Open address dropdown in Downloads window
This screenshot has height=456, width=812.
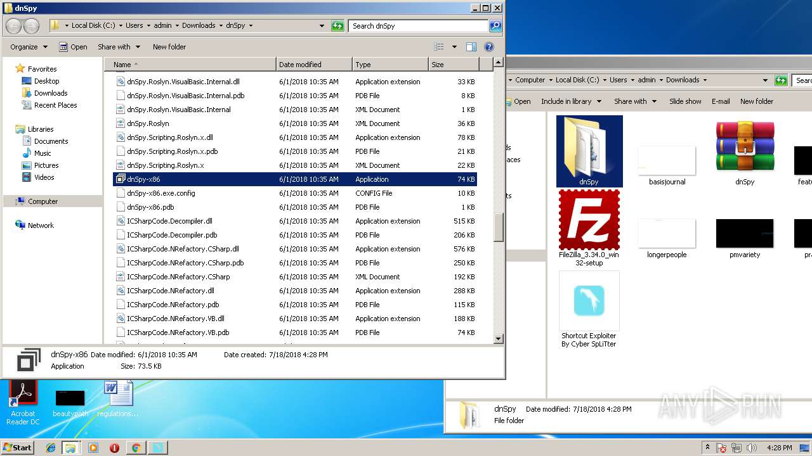[765, 80]
